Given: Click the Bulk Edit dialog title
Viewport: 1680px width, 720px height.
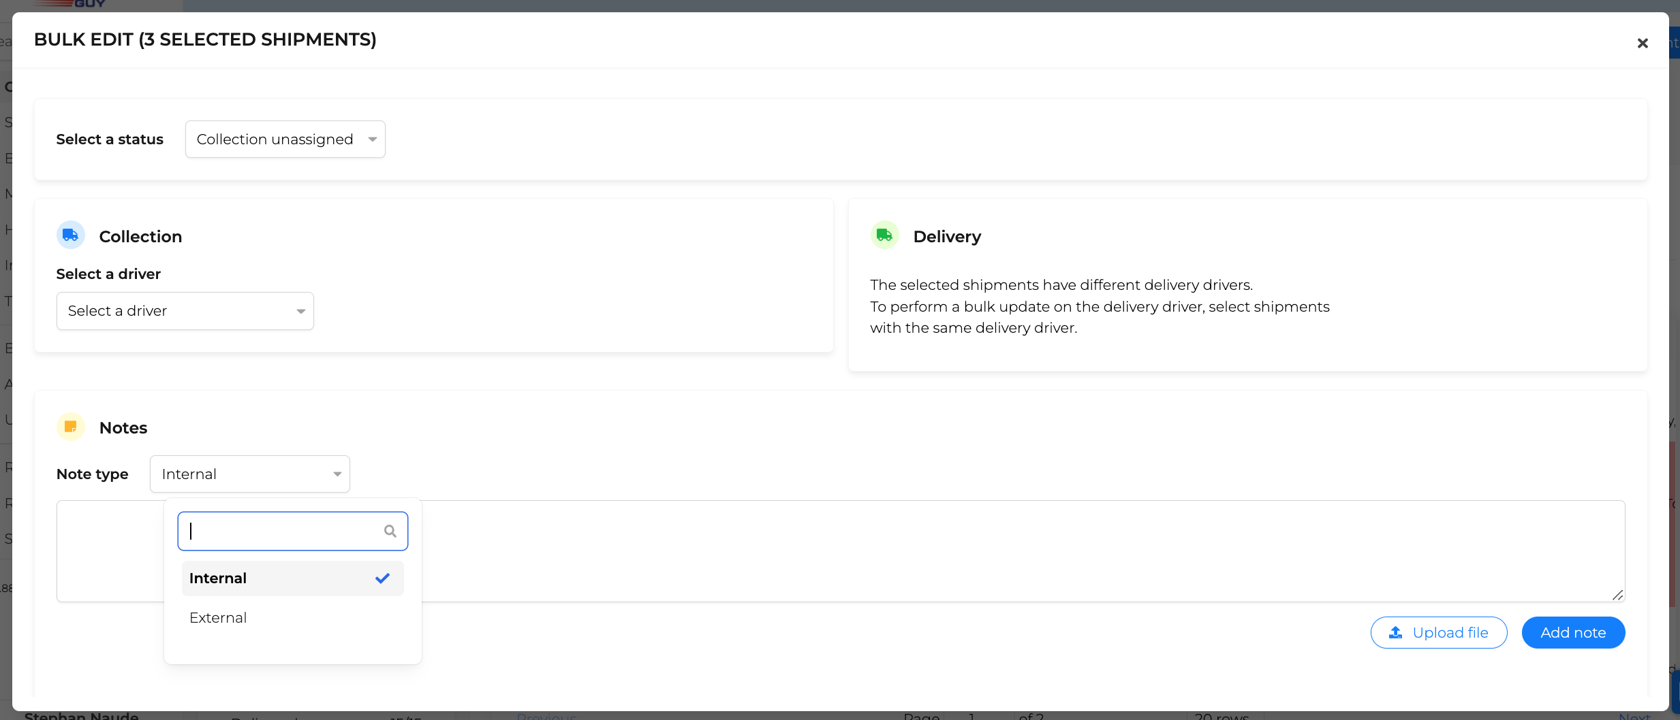Looking at the screenshot, I should point(205,39).
